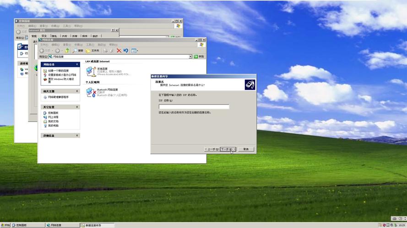Expand the 详细信息 panel section
Viewport: 407px width, 228px height.
77,135
